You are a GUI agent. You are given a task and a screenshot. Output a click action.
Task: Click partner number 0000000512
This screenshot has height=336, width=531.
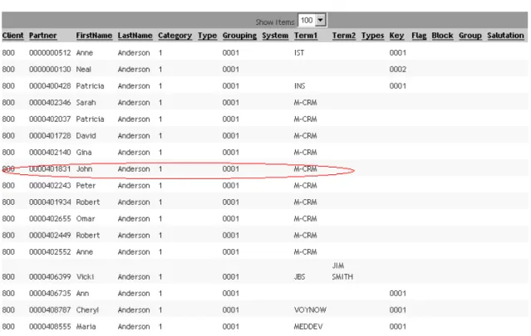[50, 53]
